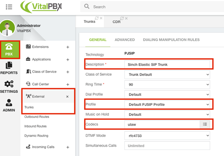Viewport: 224px width, 156px height.
Task: Close the CDR tab
Action: pyautogui.click(x=126, y=18)
